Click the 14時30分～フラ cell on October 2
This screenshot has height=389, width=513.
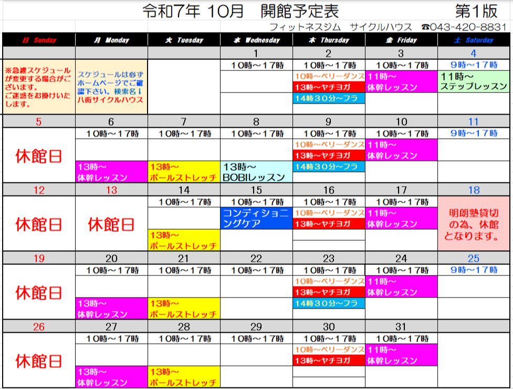[329, 98]
